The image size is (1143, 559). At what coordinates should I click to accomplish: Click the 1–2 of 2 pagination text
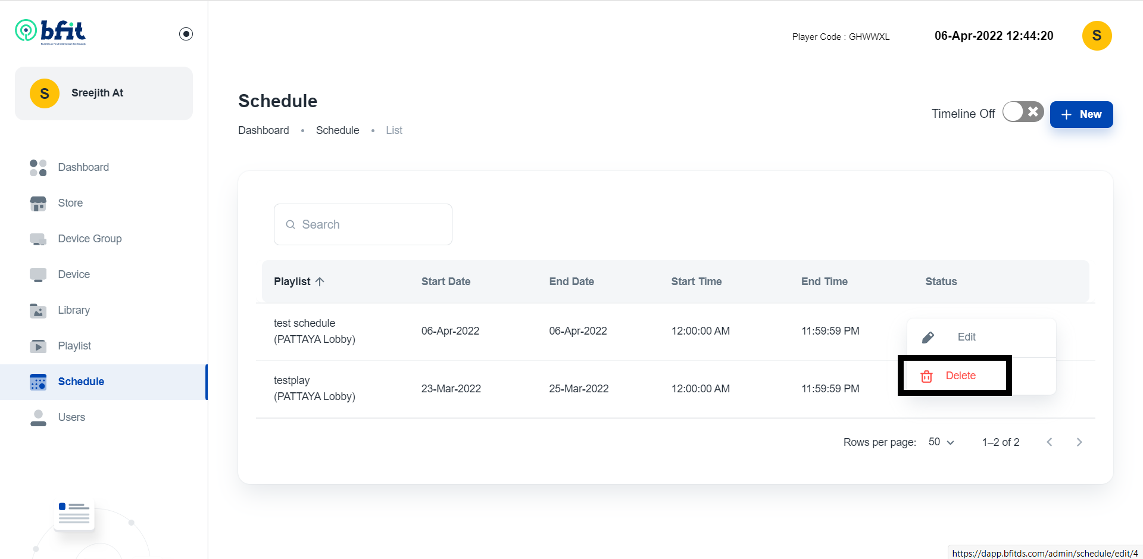[1001, 442]
